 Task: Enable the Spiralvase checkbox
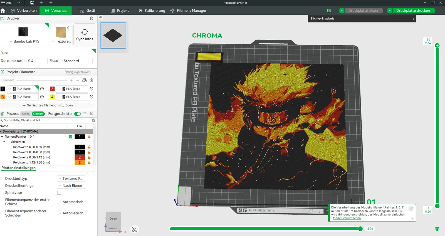coord(59,193)
